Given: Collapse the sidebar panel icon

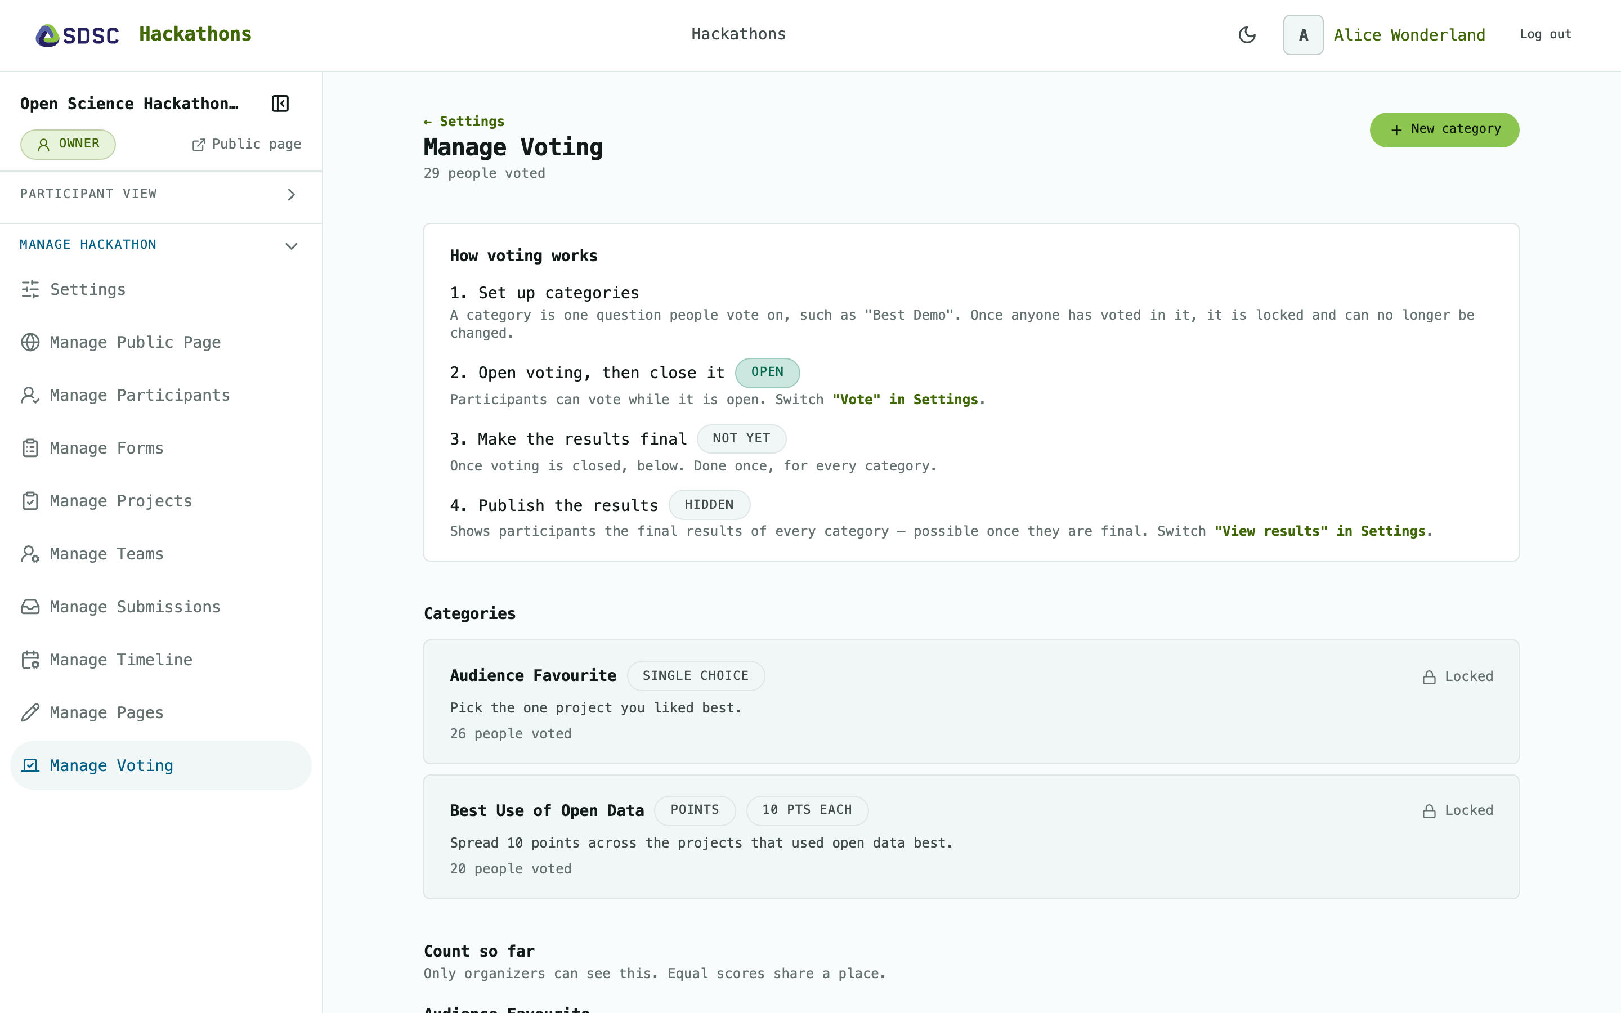Looking at the screenshot, I should click(x=280, y=104).
